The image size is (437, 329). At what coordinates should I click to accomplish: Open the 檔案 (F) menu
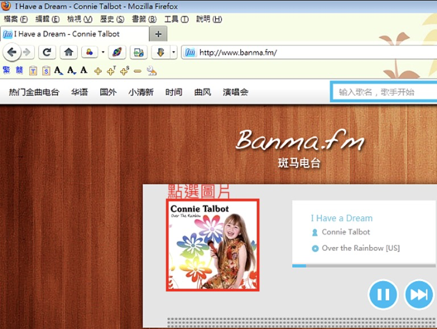(x=15, y=19)
